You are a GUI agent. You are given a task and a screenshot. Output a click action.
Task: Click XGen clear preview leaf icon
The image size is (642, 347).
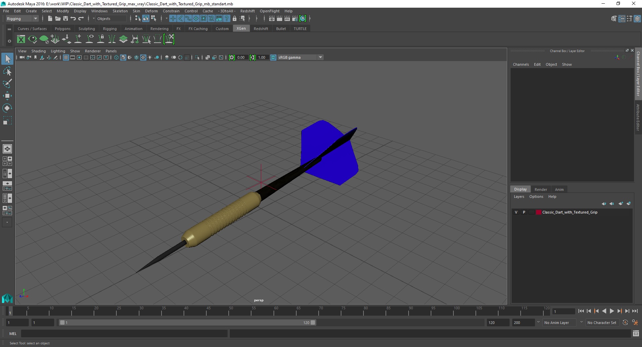tap(44, 39)
